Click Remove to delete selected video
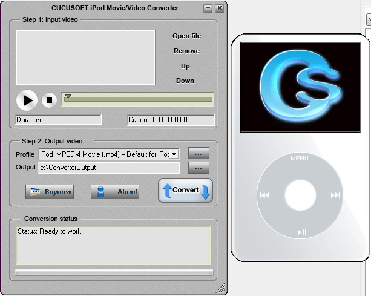371x296 pixels. [x=186, y=51]
